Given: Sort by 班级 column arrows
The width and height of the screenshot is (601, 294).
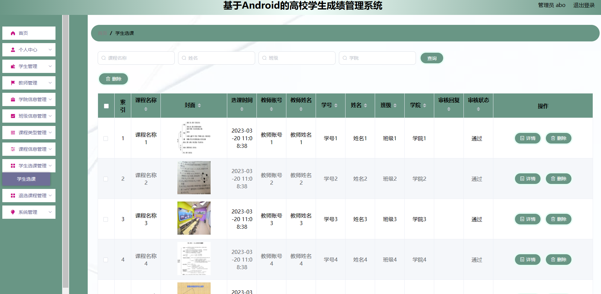Looking at the screenshot, I should 395,105.
